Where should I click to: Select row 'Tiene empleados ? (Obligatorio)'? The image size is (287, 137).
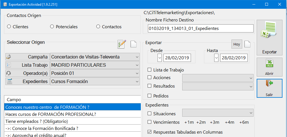[x=73, y=121]
